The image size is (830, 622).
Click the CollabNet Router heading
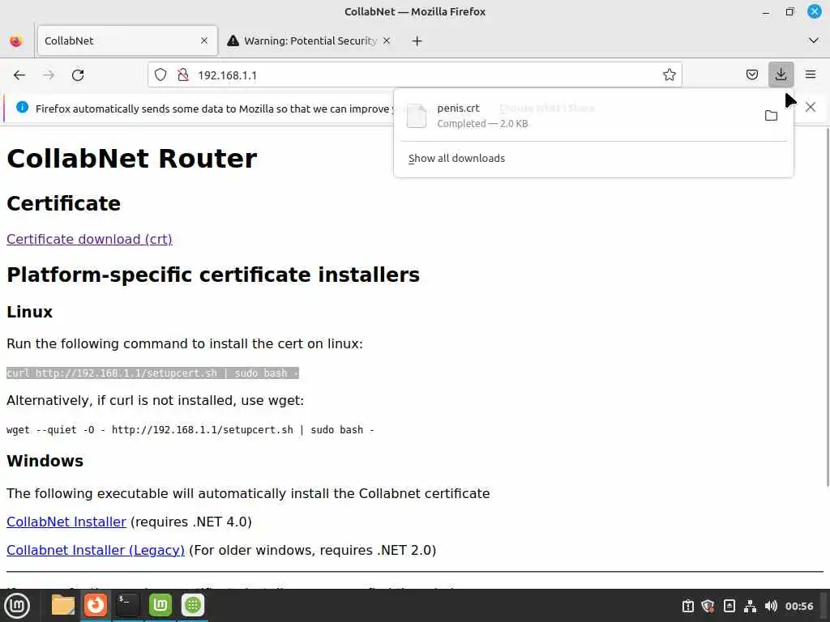pyautogui.click(x=131, y=158)
